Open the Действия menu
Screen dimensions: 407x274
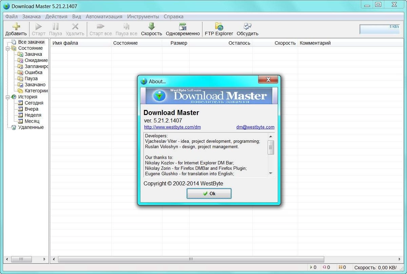click(56, 16)
